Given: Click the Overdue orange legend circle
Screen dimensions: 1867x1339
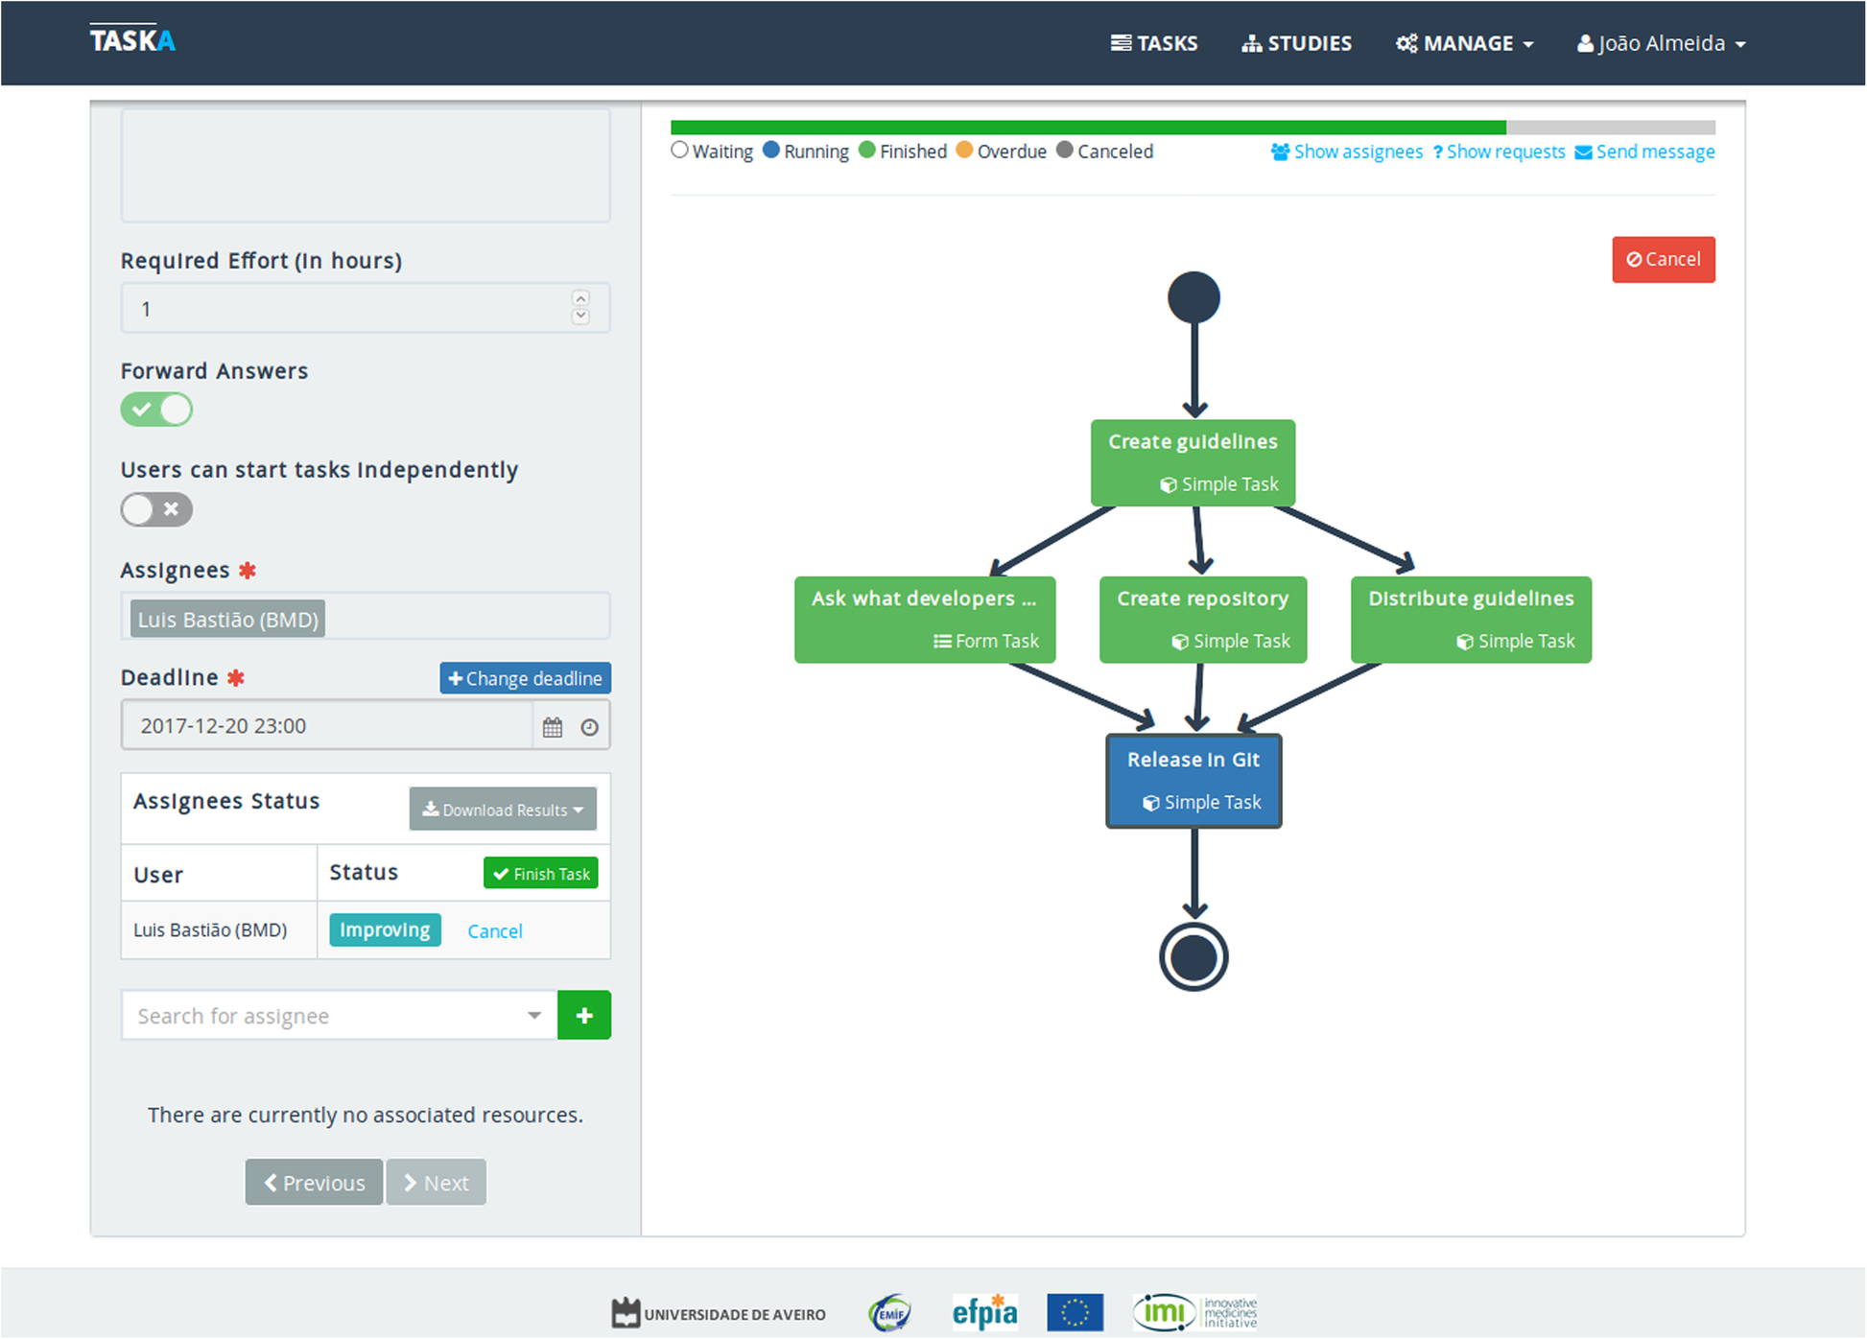Looking at the screenshot, I should click(964, 150).
